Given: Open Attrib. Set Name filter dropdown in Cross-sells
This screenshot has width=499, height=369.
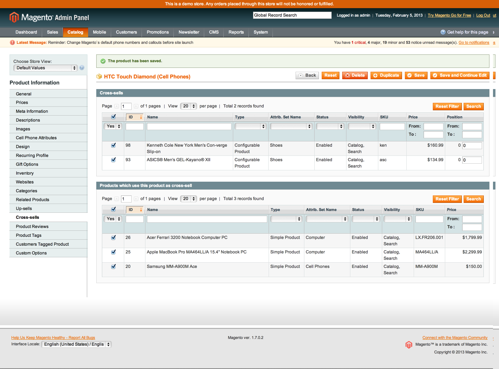Looking at the screenshot, I should (x=291, y=126).
